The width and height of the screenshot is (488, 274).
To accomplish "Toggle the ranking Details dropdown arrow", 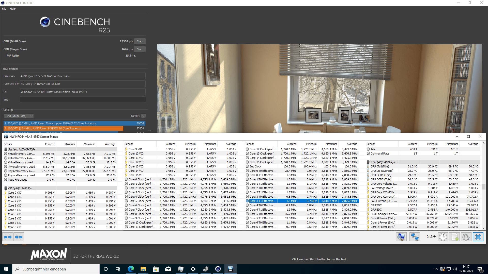I will [x=143, y=116].
